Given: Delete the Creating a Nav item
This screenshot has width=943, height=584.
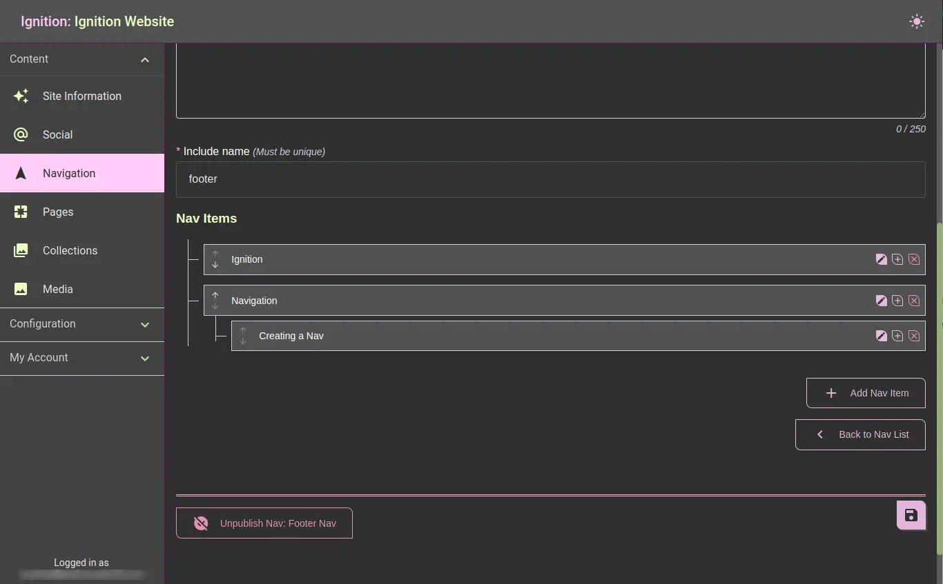Looking at the screenshot, I should pos(914,336).
